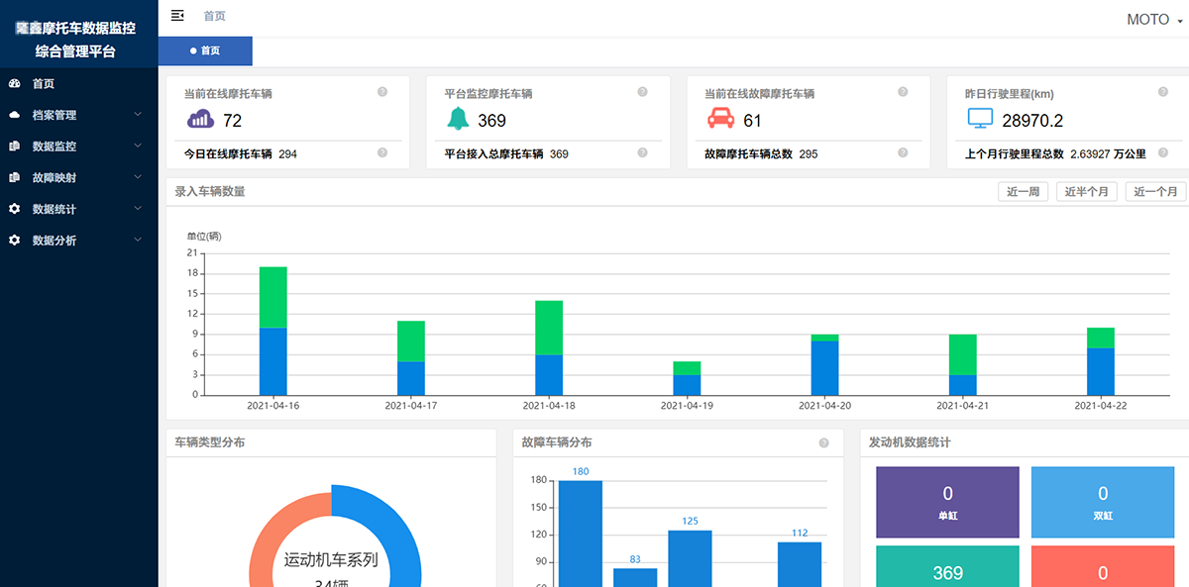Image resolution: width=1189 pixels, height=587 pixels.
Task: Click the bar for 2021-04-22
Action: click(x=1100, y=361)
